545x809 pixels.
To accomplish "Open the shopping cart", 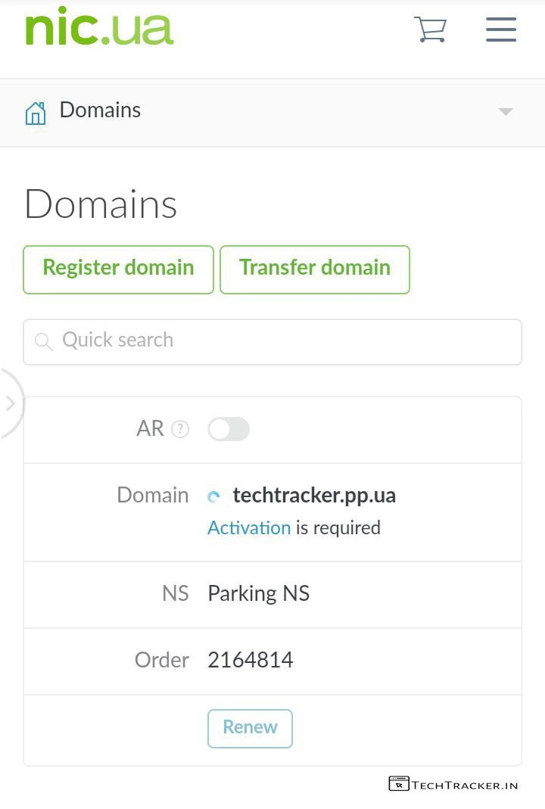I will coord(430,30).
